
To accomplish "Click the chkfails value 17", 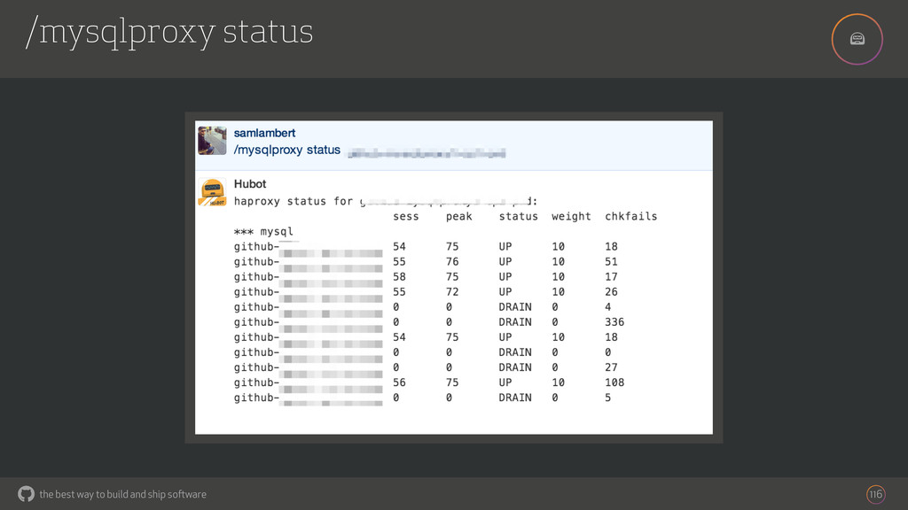I will (611, 277).
